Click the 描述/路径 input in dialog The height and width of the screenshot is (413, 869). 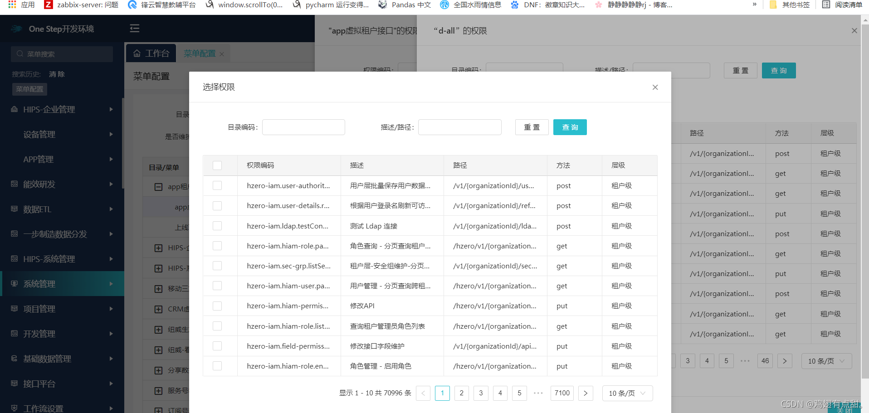459,127
